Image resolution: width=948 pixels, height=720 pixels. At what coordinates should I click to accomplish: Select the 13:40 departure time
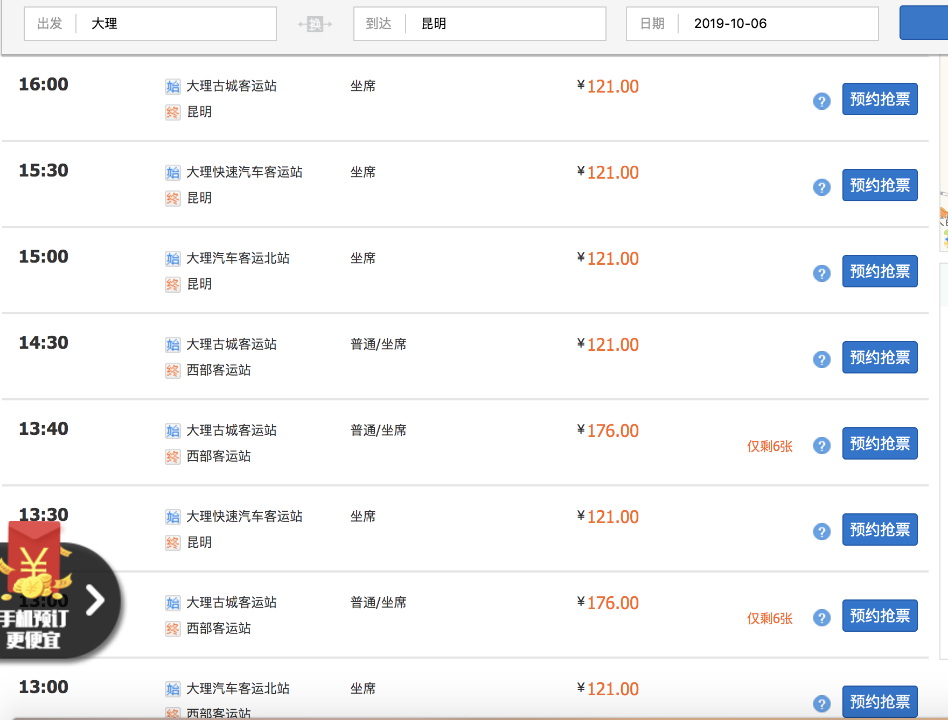point(44,429)
